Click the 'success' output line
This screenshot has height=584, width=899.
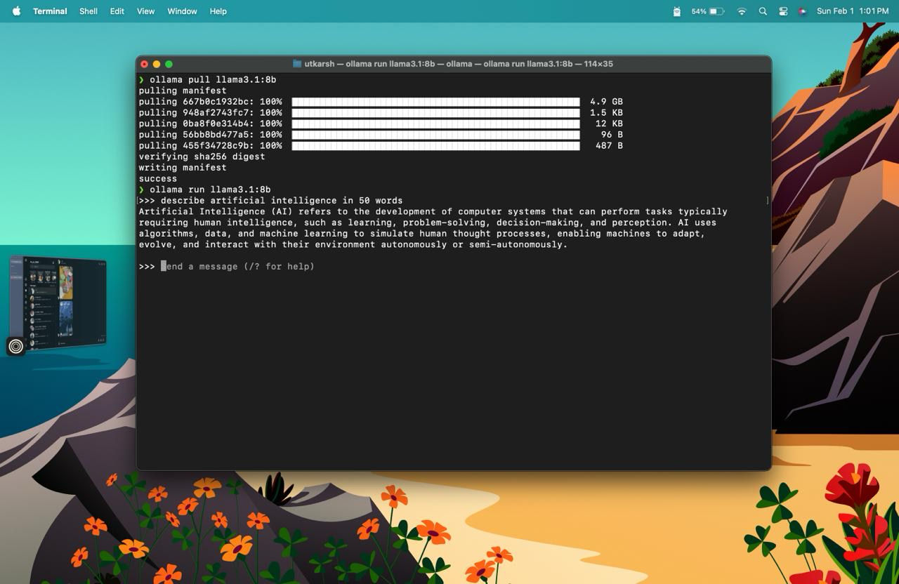coord(157,179)
